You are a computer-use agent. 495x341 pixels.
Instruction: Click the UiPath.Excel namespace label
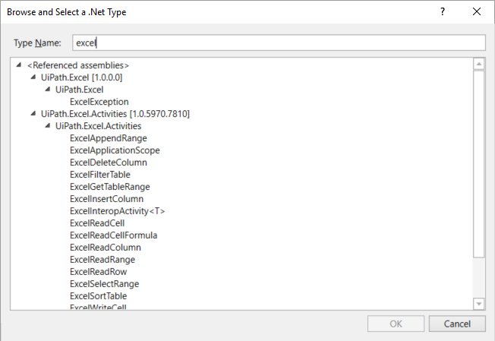pos(79,90)
